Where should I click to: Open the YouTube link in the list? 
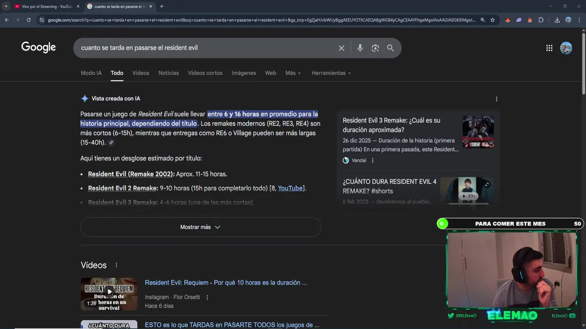290,188
